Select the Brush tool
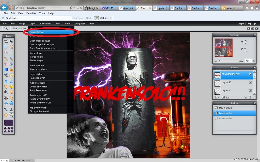The image size is (260, 162). click(11, 58)
